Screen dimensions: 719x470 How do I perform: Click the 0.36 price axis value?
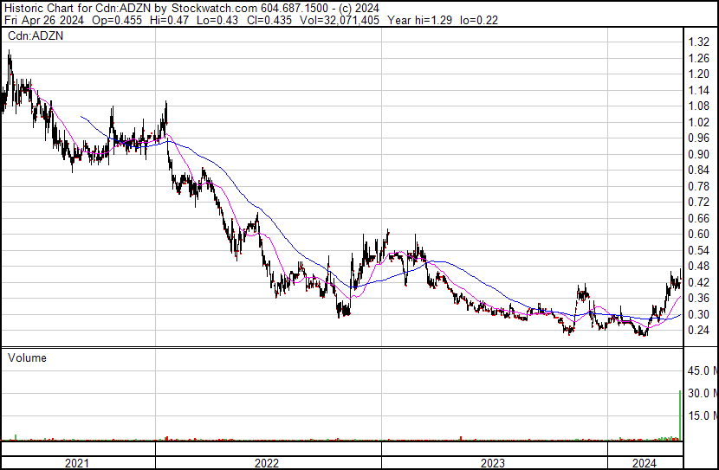pos(699,299)
